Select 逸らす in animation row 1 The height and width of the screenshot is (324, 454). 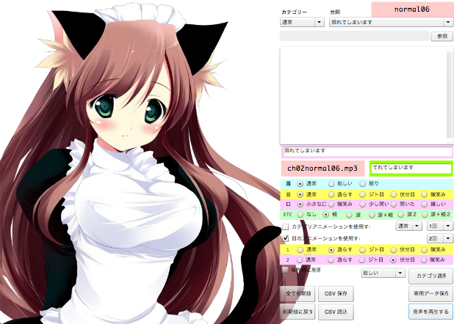[x=331, y=250]
